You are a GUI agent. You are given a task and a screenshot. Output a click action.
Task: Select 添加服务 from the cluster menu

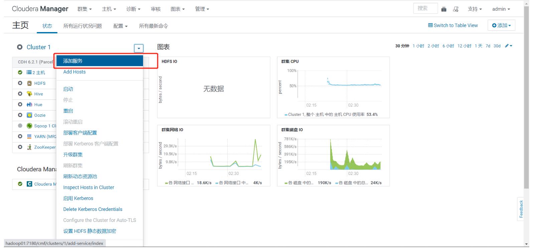[x=100, y=61]
